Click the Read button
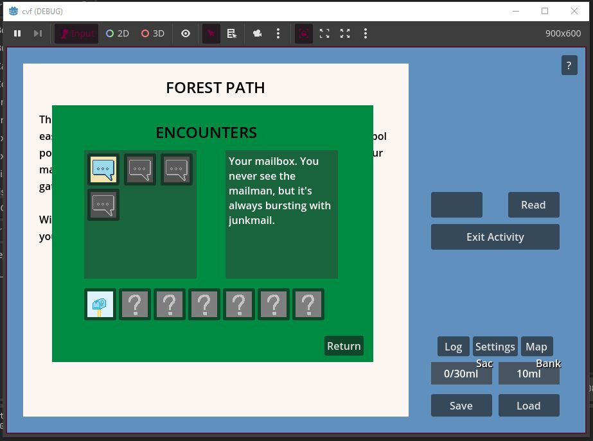 [534, 205]
